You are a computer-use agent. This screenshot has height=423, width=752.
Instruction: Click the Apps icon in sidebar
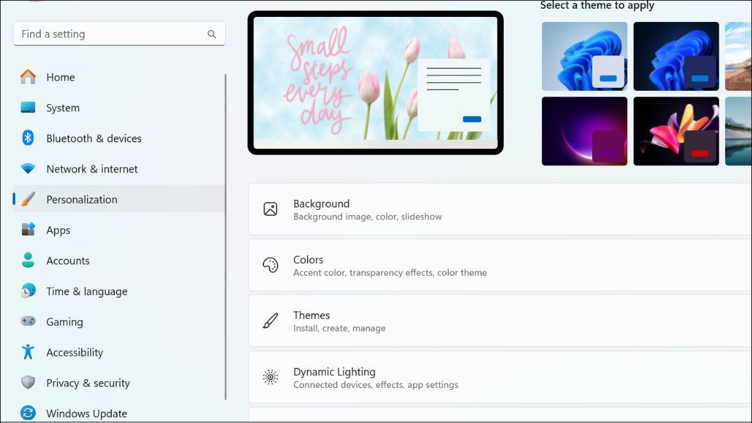click(x=28, y=229)
